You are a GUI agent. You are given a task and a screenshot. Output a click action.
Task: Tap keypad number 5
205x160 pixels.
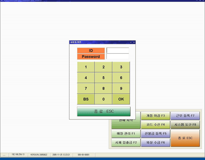103,78
